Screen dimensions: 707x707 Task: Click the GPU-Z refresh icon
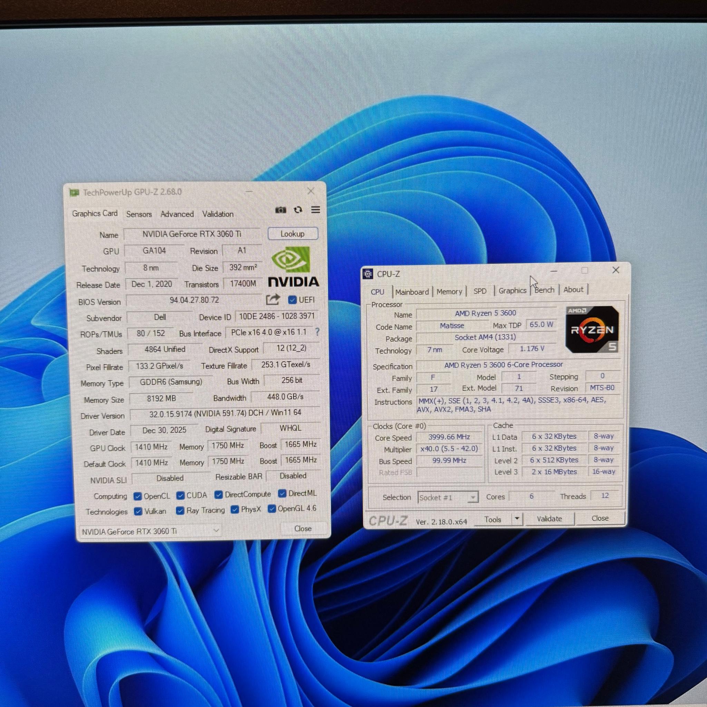point(298,210)
